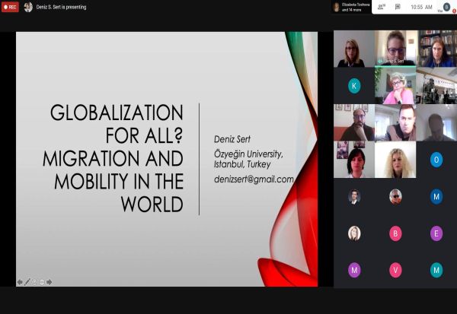This screenshot has width=457, height=314.
Task: Click next slide arrow in presentation
Action: coord(50,281)
